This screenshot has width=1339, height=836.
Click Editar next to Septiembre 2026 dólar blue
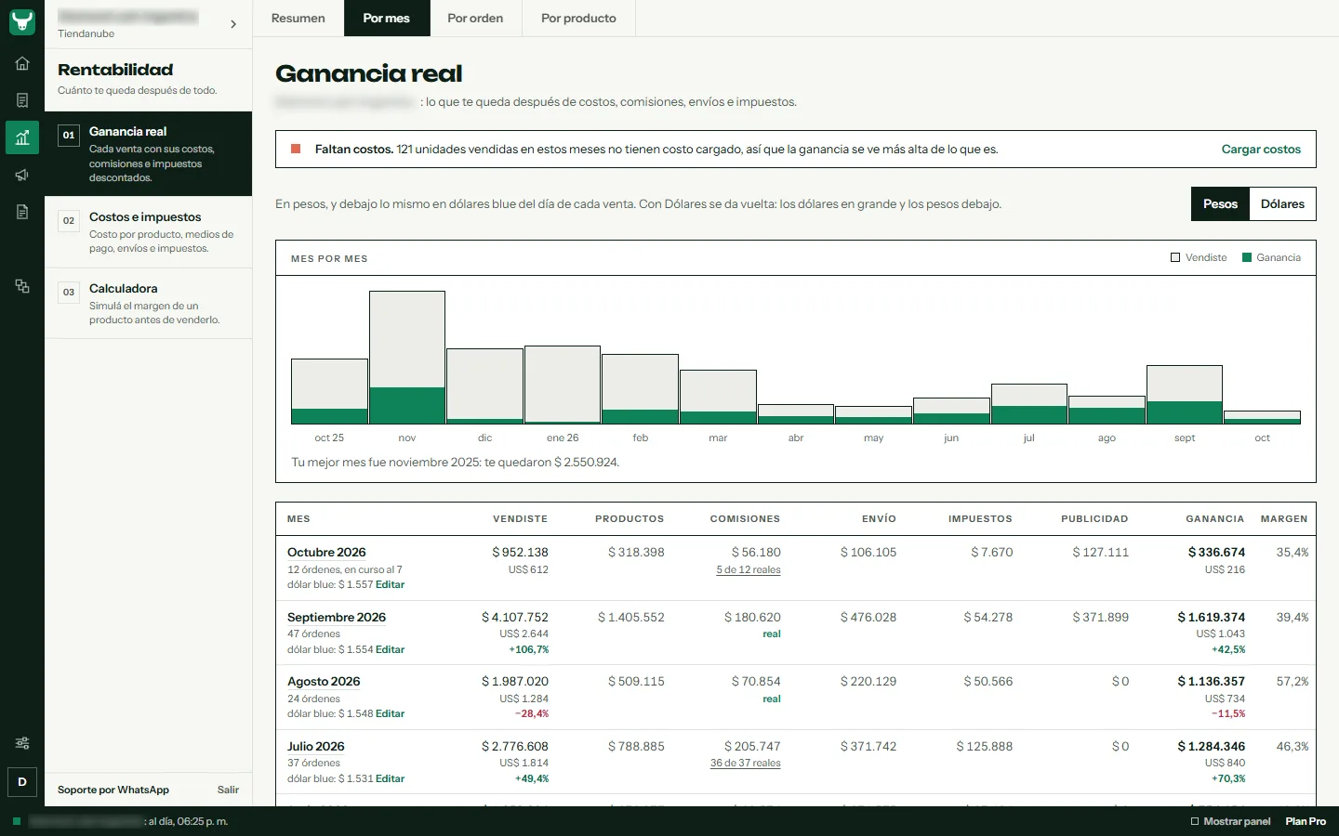(390, 649)
